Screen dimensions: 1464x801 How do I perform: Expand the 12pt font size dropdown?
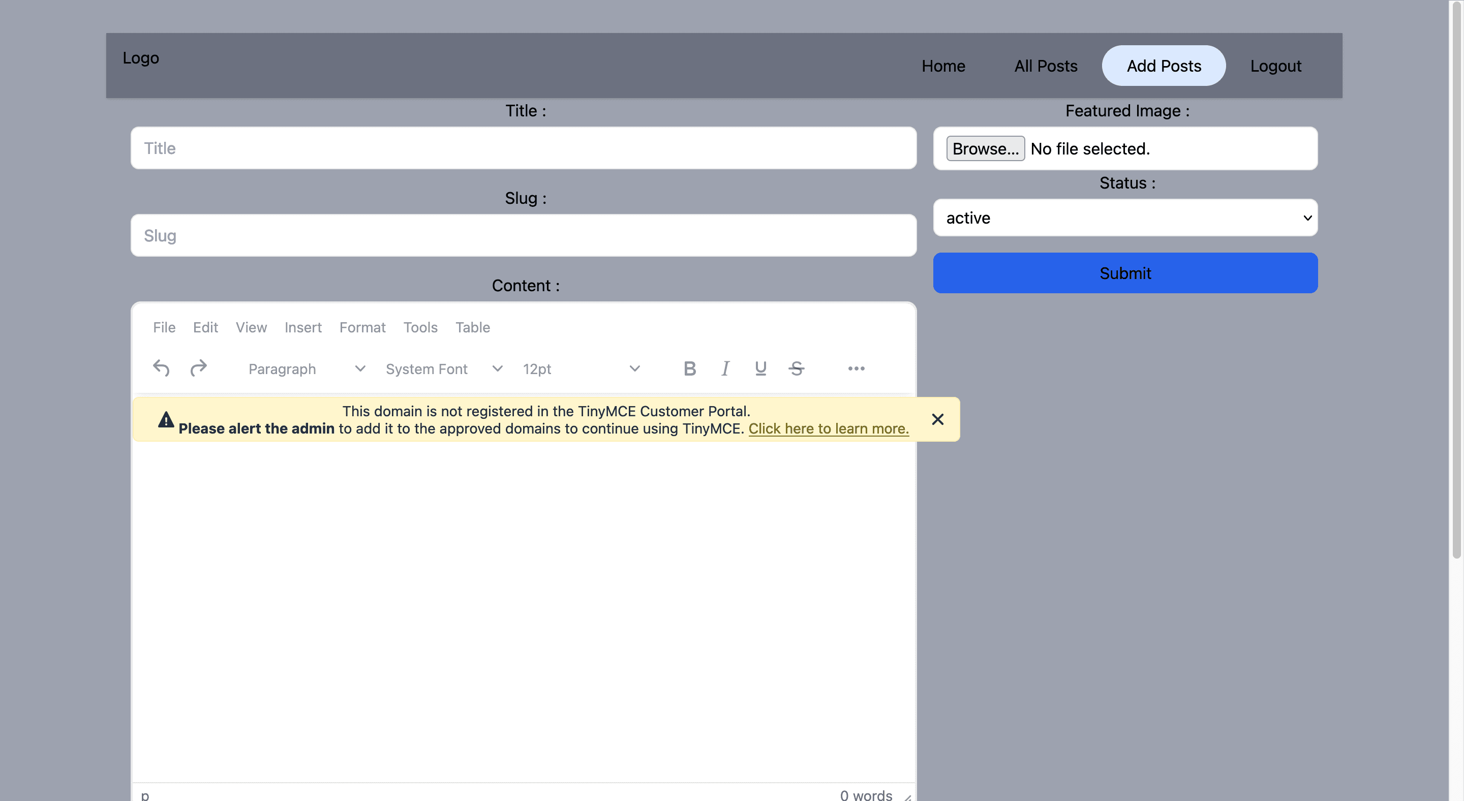[581, 368]
